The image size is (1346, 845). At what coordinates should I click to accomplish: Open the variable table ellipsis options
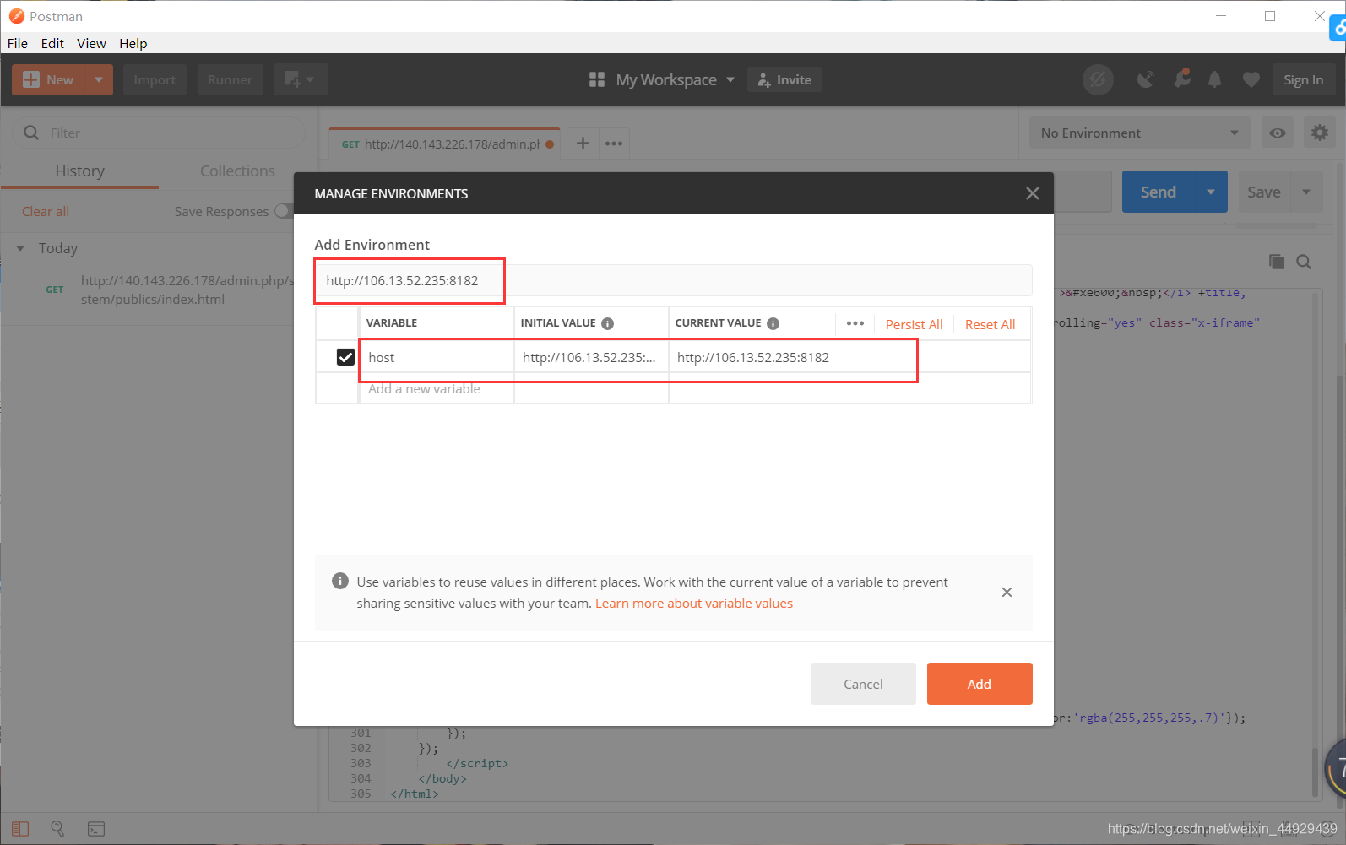855,323
